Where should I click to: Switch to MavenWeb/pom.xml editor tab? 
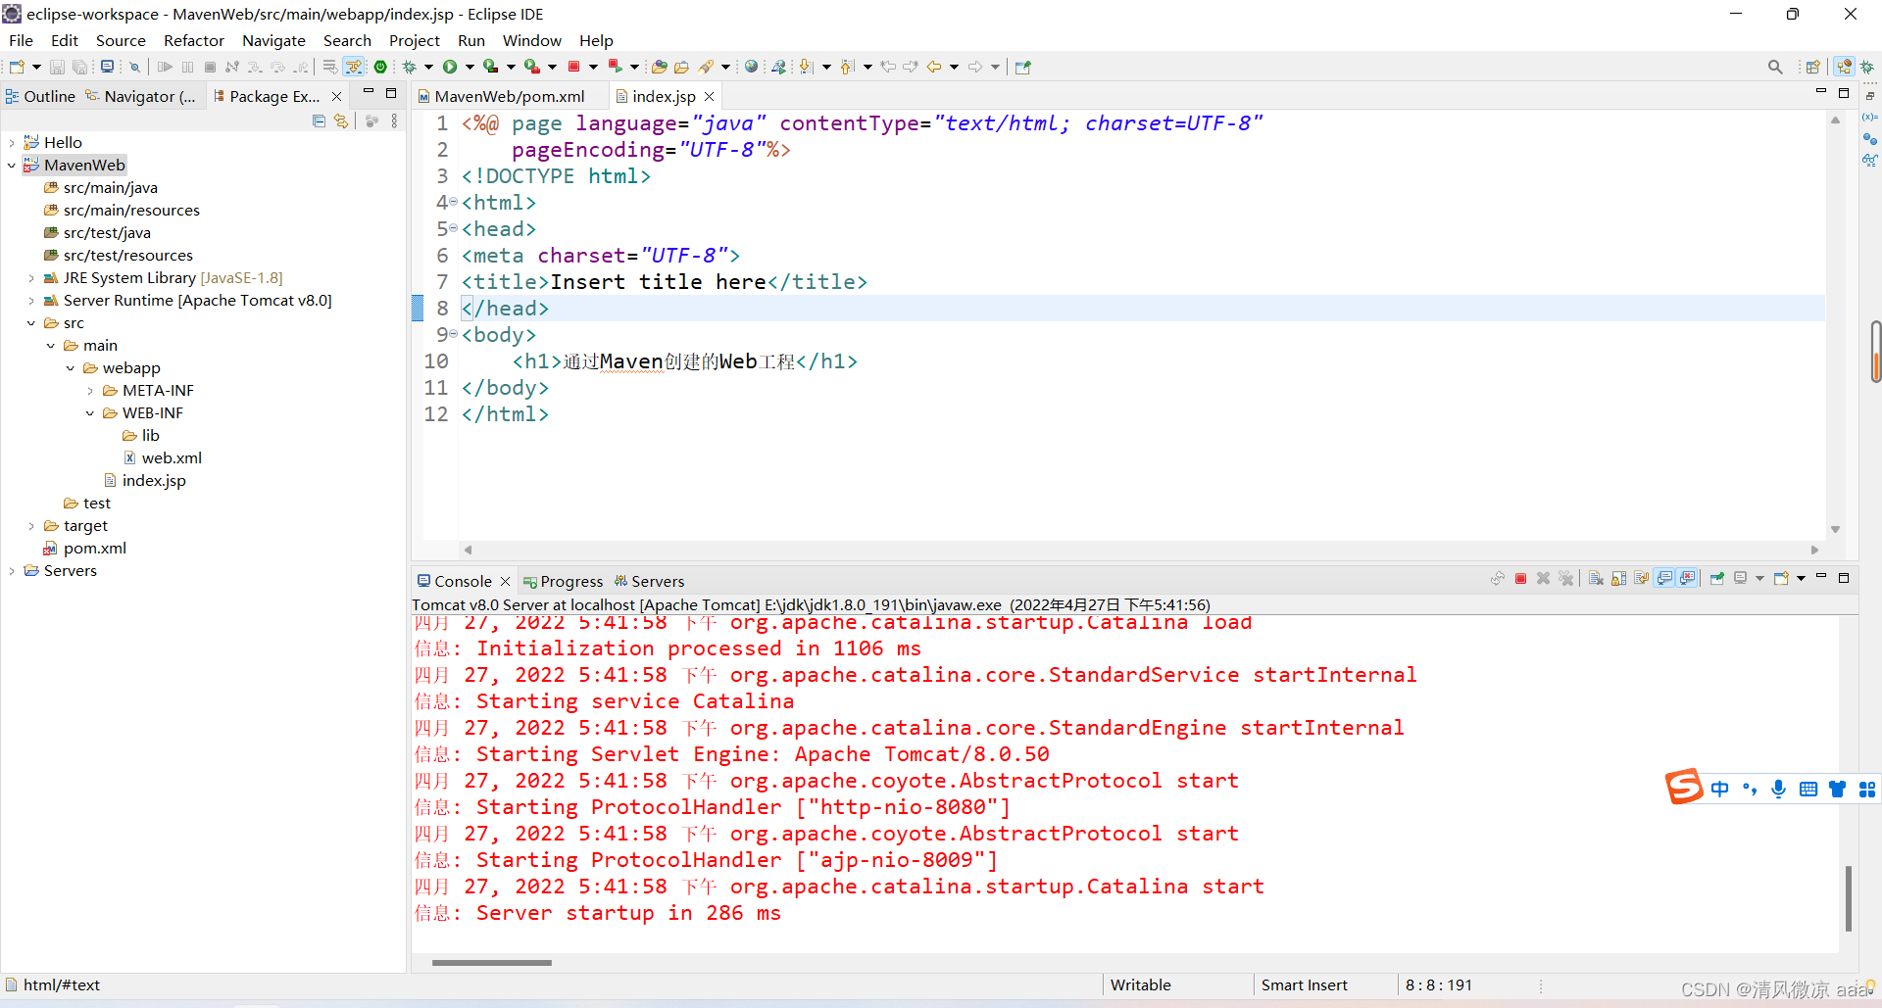pyautogui.click(x=509, y=96)
